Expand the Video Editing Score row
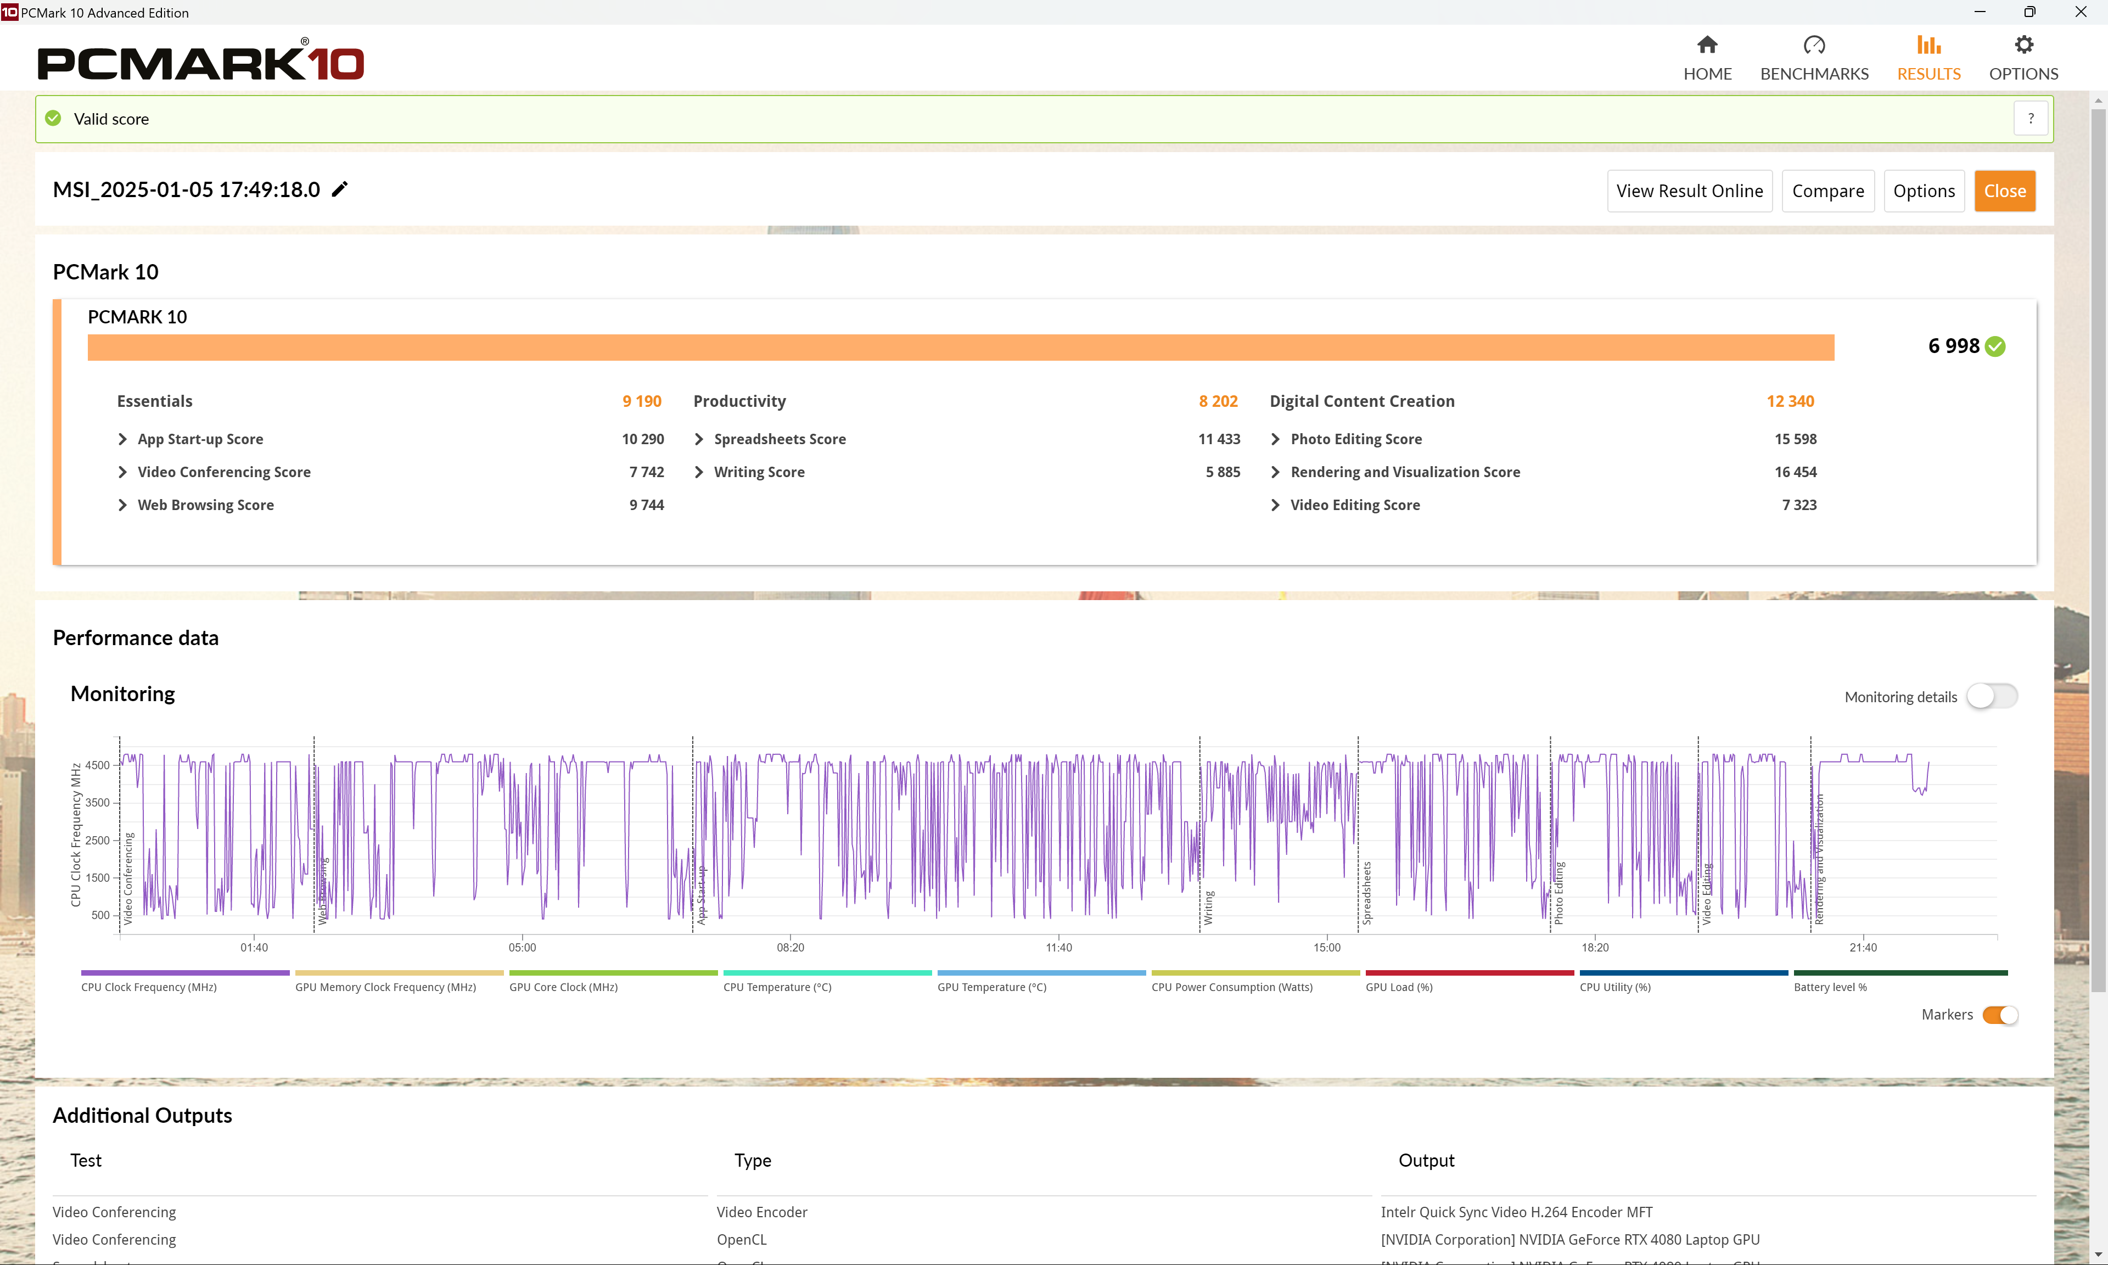Screen dimensions: 2108x1265 (x=1276, y=505)
